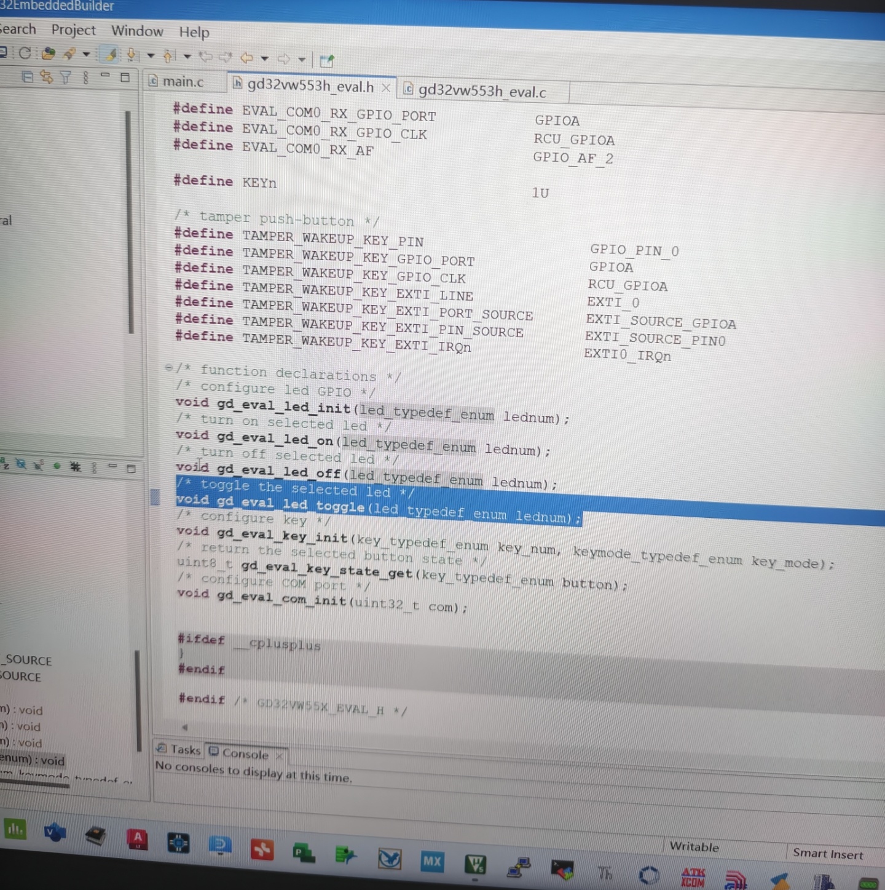Click the filter funnel icon in explorer
The height and width of the screenshot is (890, 885).
[66, 77]
